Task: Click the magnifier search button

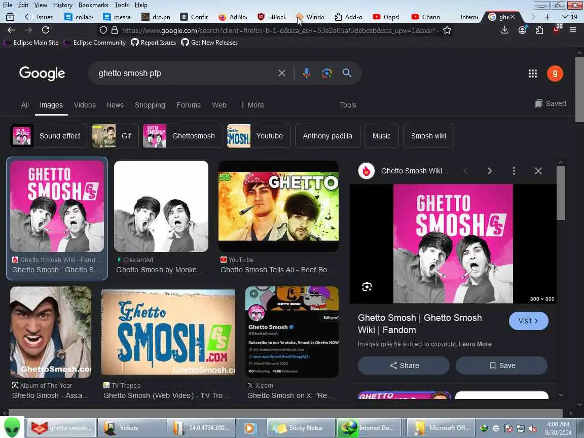Action: click(347, 73)
